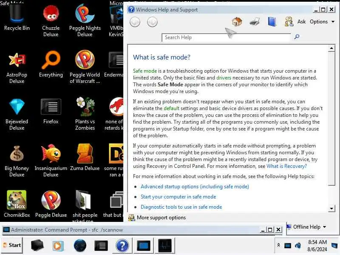Follow the What is Recovery? link
This screenshot has width=340, height=255.
point(286,166)
